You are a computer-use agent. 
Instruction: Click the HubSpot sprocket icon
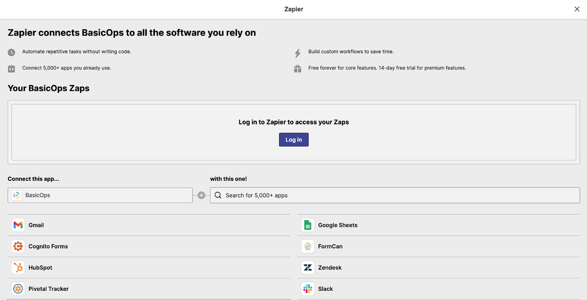pyautogui.click(x=18, y=268)
